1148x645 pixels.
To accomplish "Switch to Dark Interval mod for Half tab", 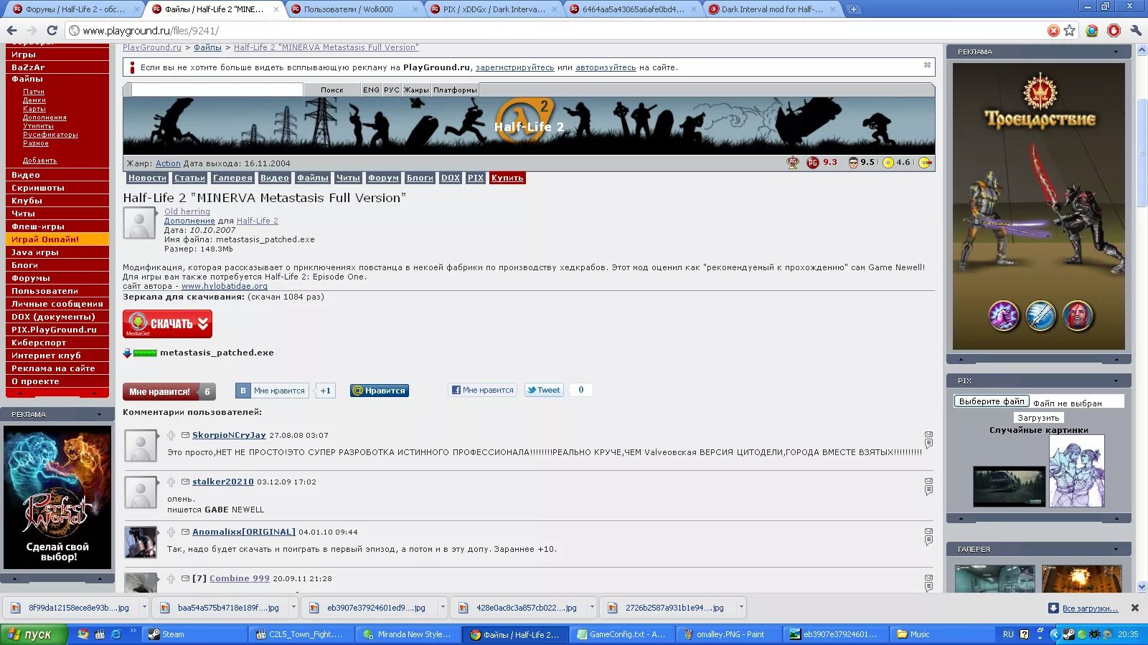I will [772, 9].
